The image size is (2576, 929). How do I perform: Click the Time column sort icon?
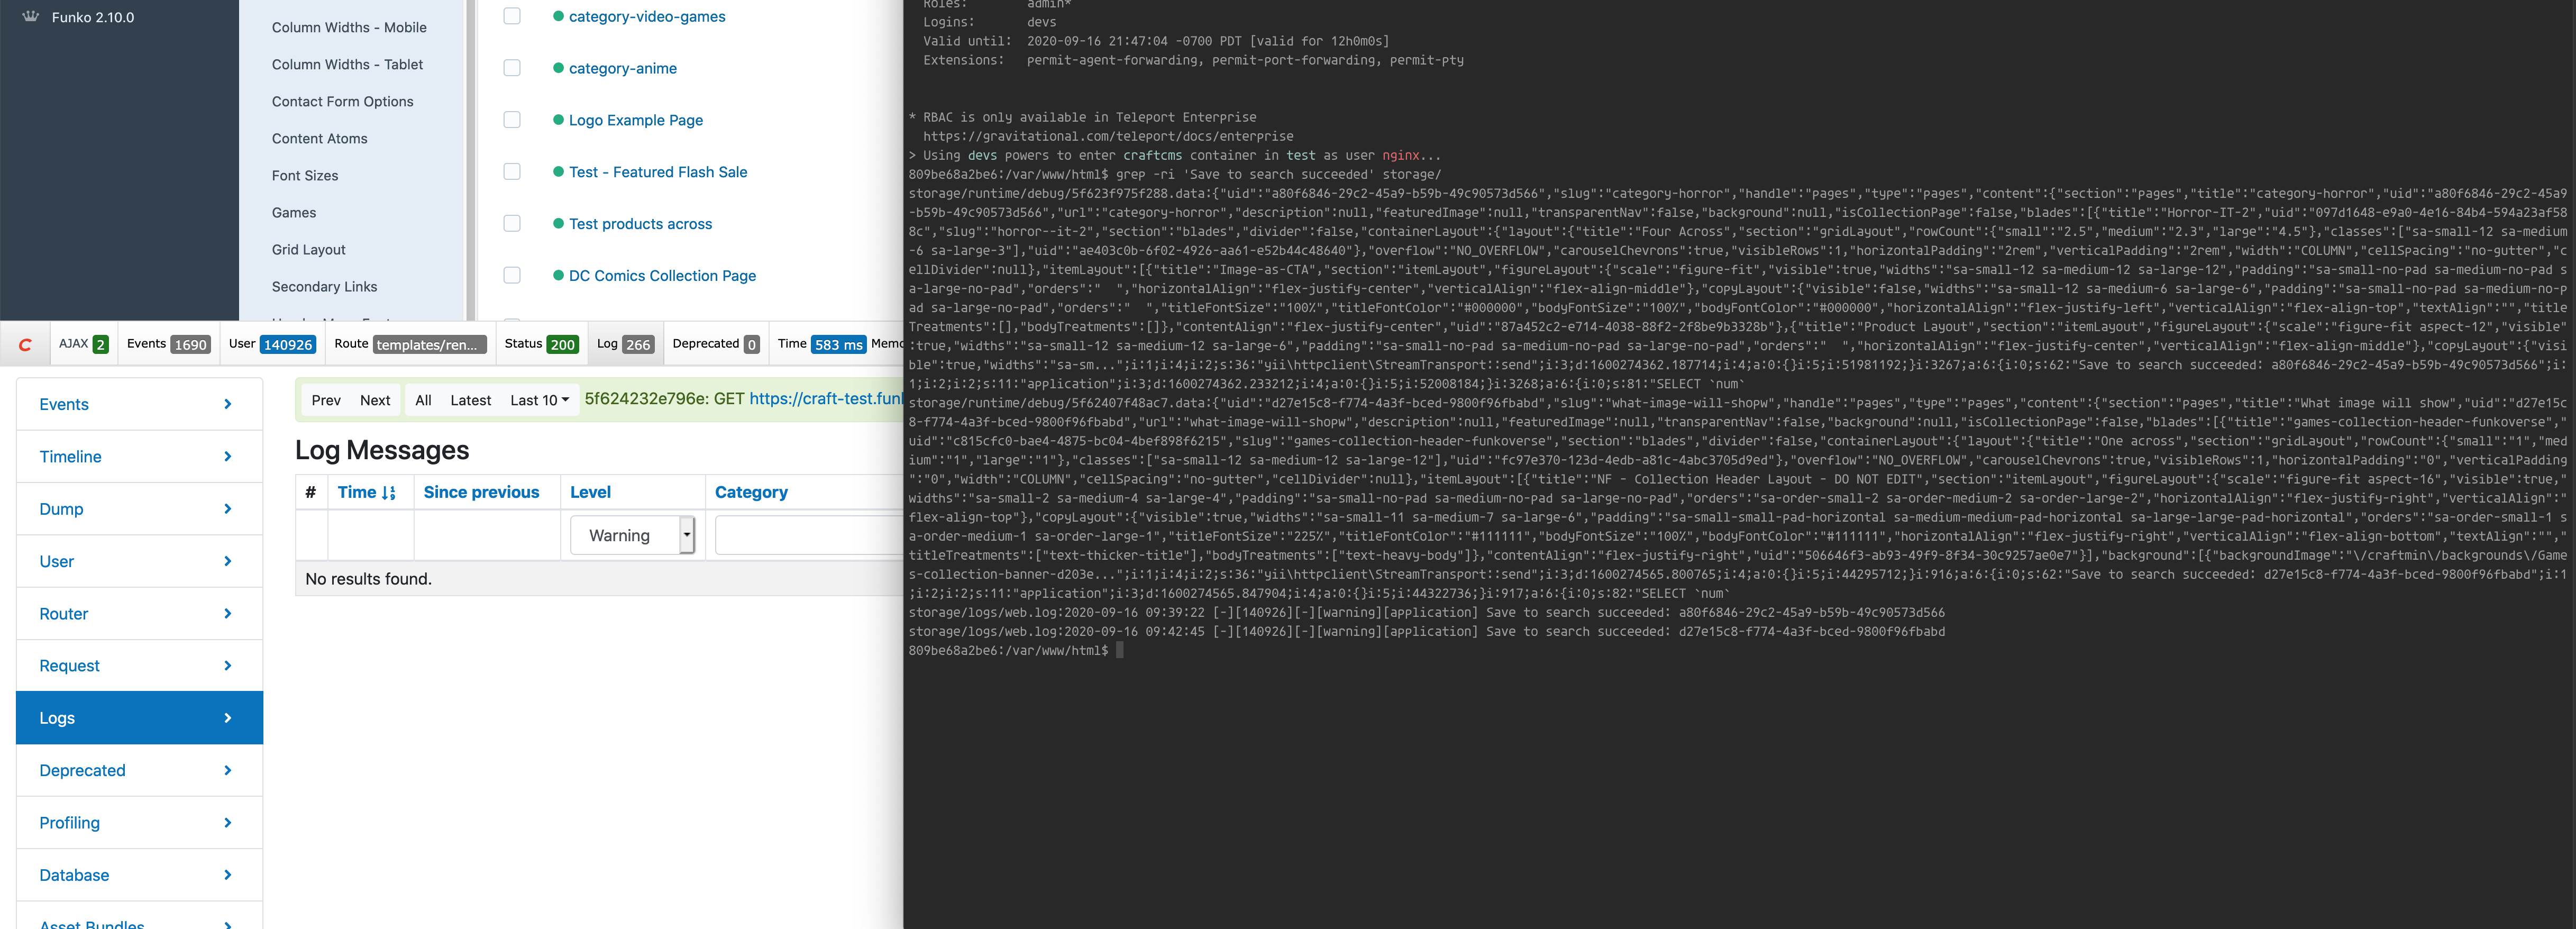[x=389, y=493]
